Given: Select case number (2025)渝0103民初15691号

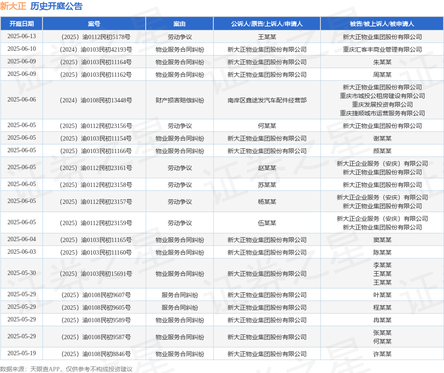Looking at the screenshot, I should [x=96, y=274].
